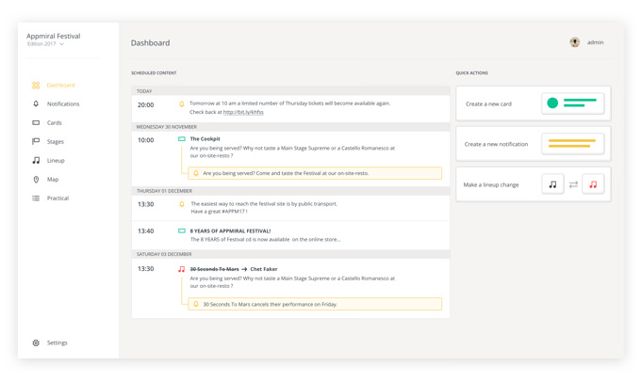Click the admin profile avatar
Viewport: 641px width, 381px height.
pyautogui.click(x=574, y=42)
